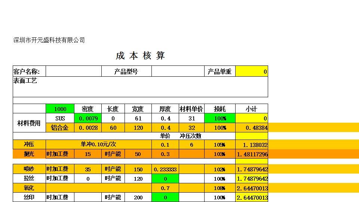Click the 铝合金 material cell
Viewport: 359px width, 202px height.
click(x=60, y=128)
